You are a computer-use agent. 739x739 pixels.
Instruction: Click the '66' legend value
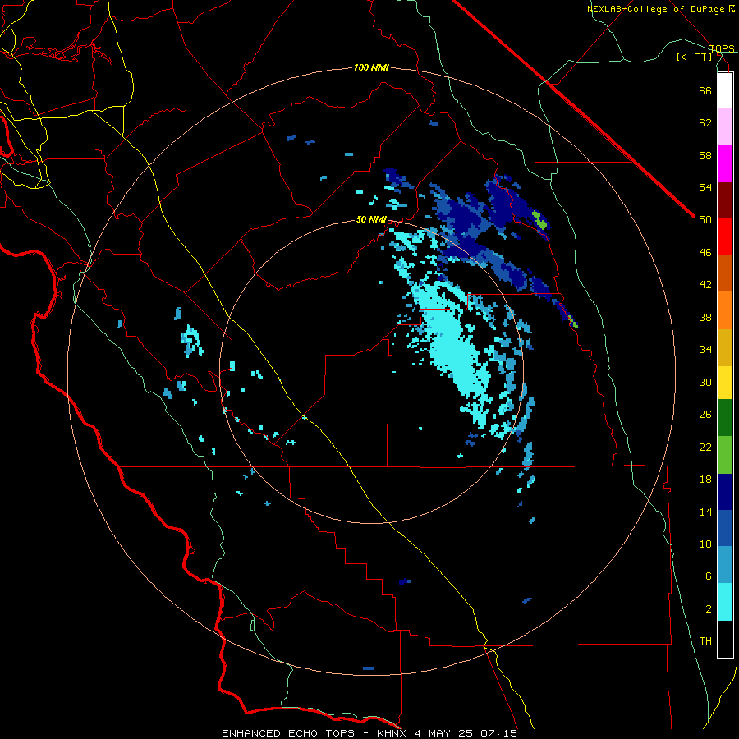pyautogui.click(x=705, y=90)
